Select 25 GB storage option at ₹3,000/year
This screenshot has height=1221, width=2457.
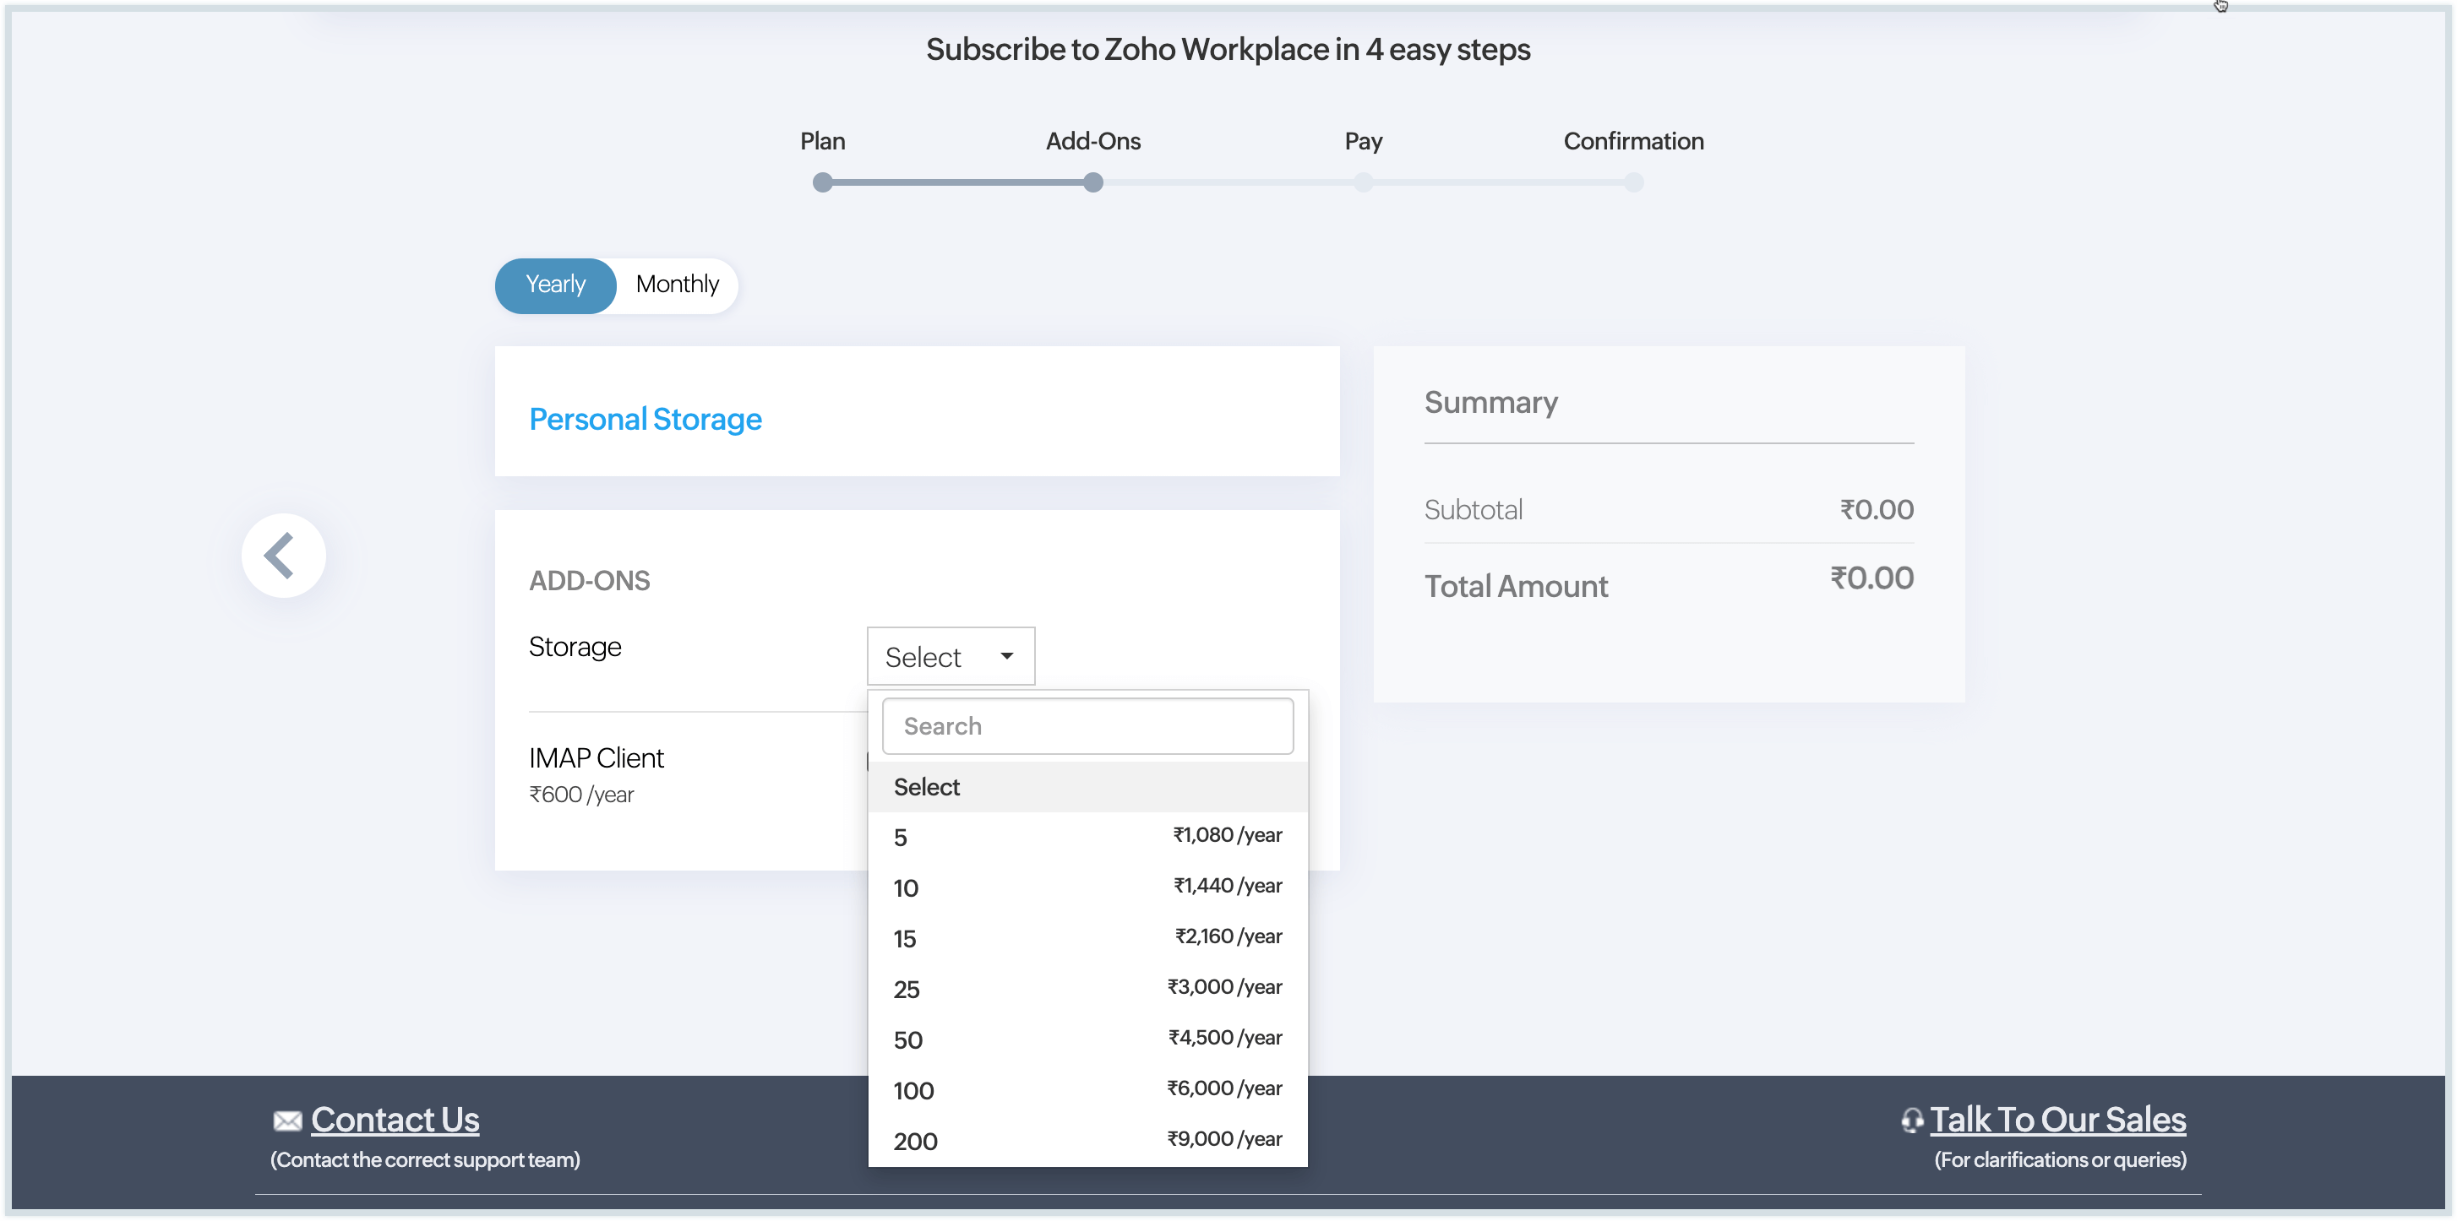tap(1086, 988)
